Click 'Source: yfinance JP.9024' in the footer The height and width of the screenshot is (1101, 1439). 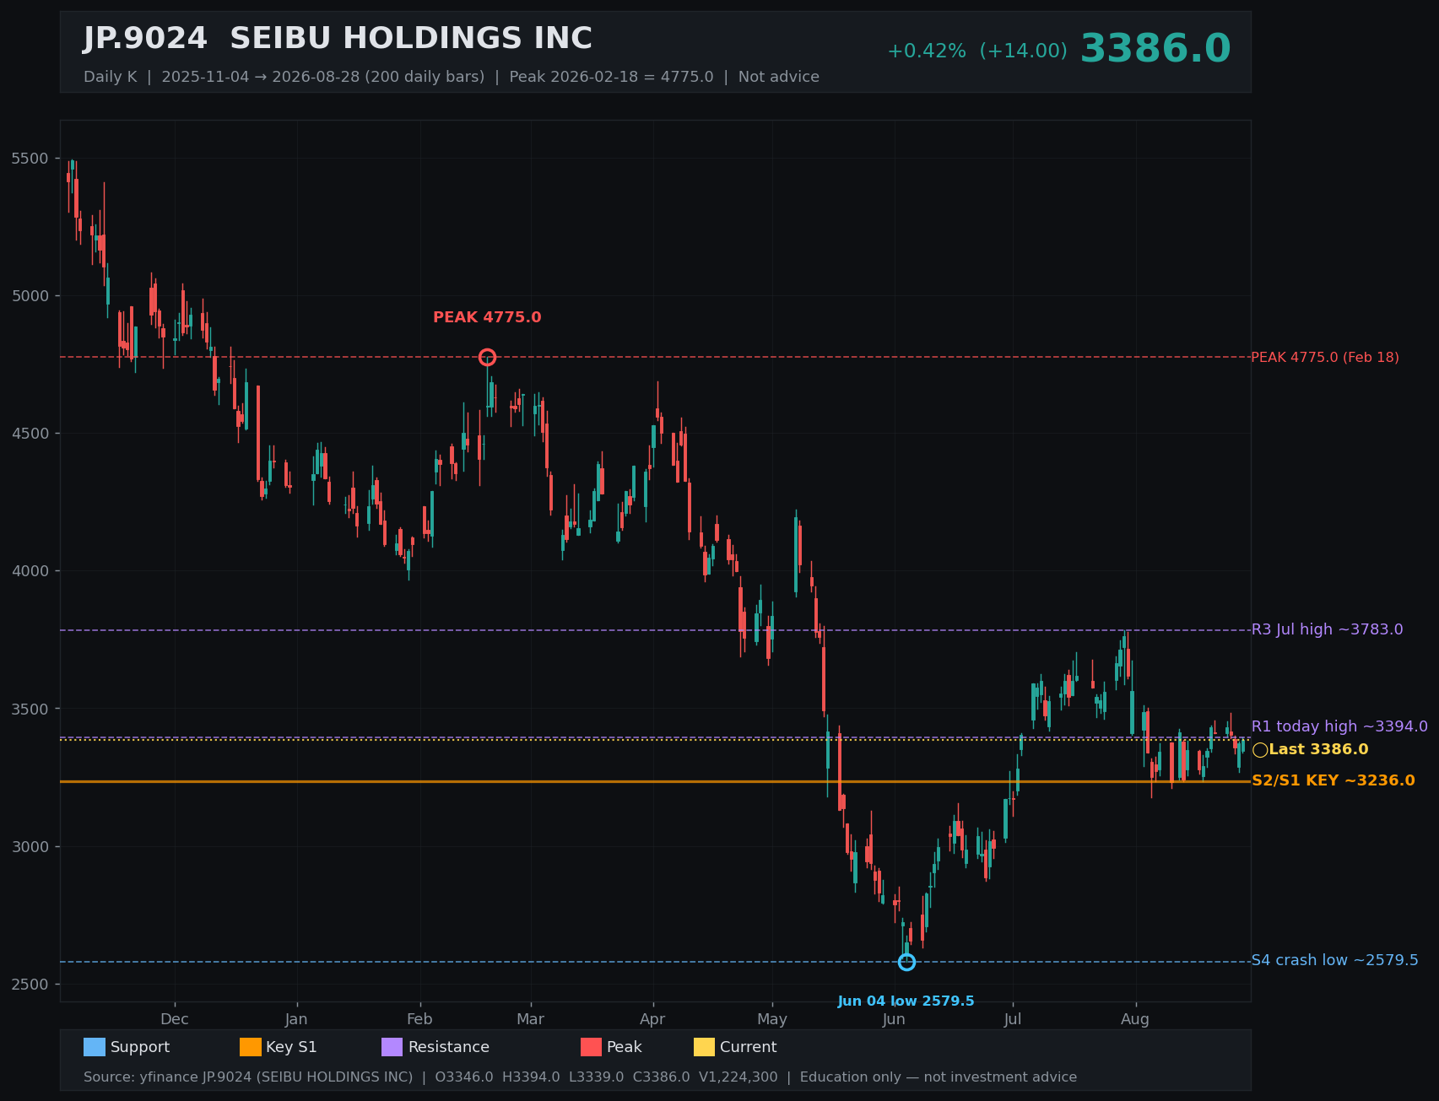point(168,1077)
